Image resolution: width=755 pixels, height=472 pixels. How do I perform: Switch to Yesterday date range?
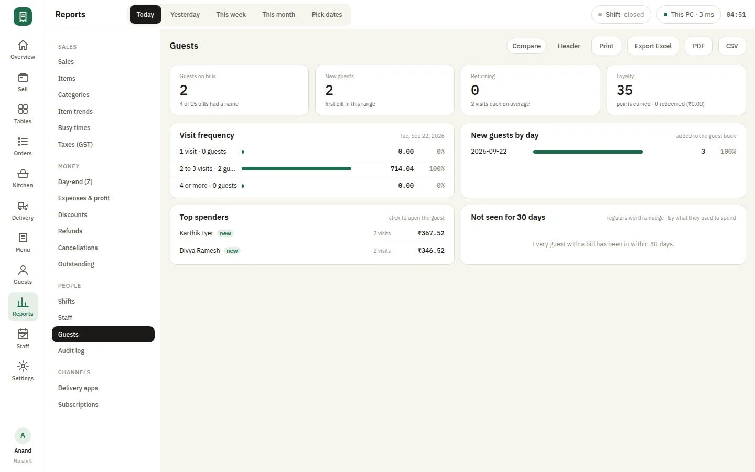185,15
